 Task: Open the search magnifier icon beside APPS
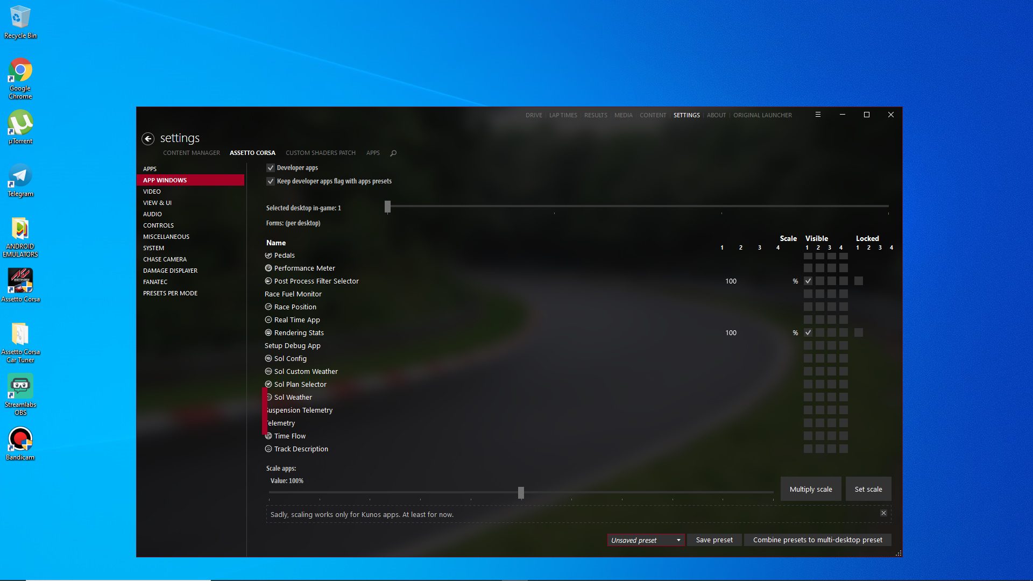tap(393, 153)
